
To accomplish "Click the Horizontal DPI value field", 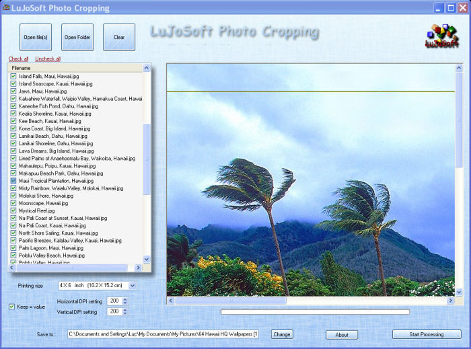I will (115, 301).
